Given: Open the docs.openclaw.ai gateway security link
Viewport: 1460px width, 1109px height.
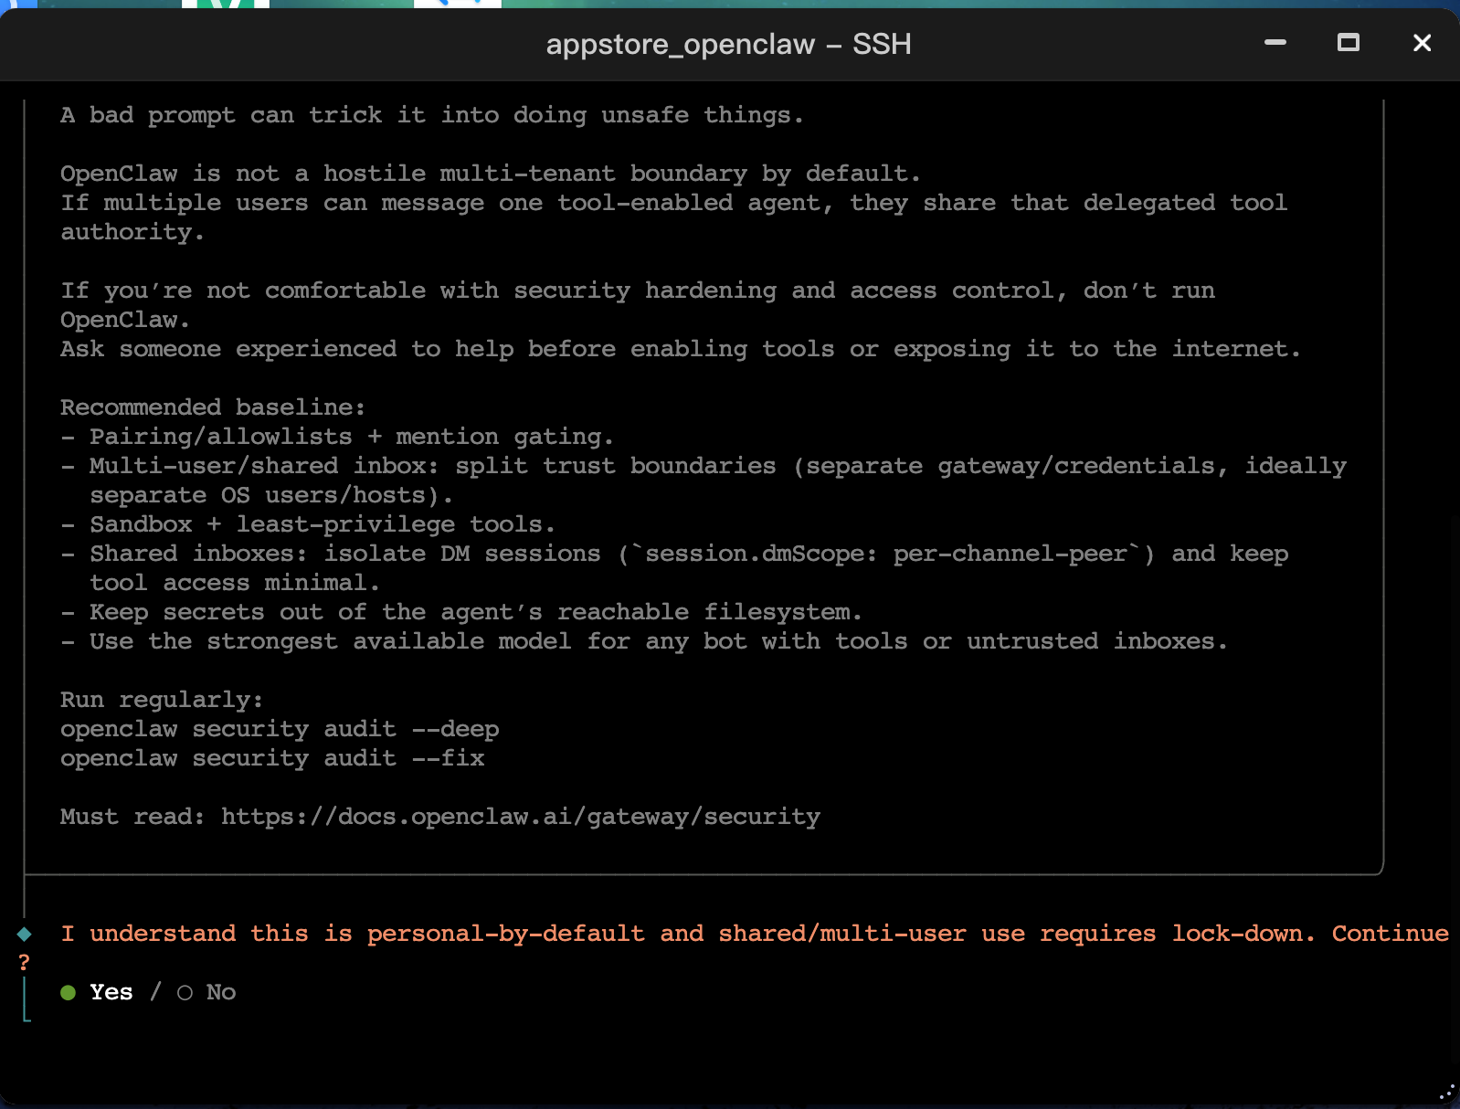Looking at the screenshot, I should 520,817.
